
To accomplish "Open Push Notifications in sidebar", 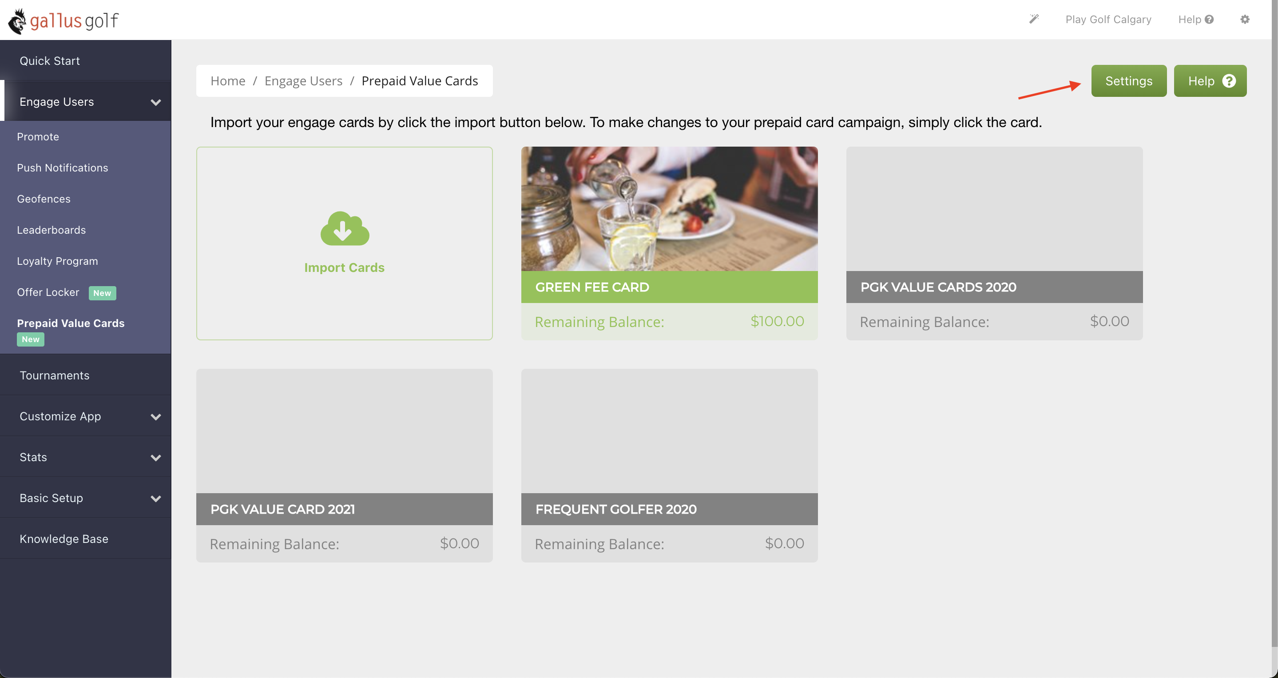I will tap(63, 168).
